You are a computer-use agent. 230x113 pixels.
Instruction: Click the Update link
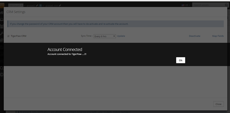pyautogui.click(x=121, y=36)
